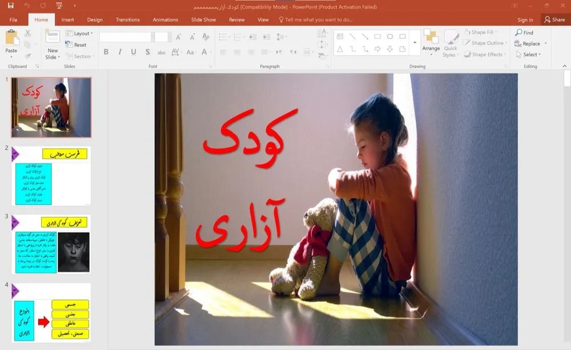This screenshot has width=571, height=350.
Task: Open Shape Effects menu
Action: tap(485, 55)
